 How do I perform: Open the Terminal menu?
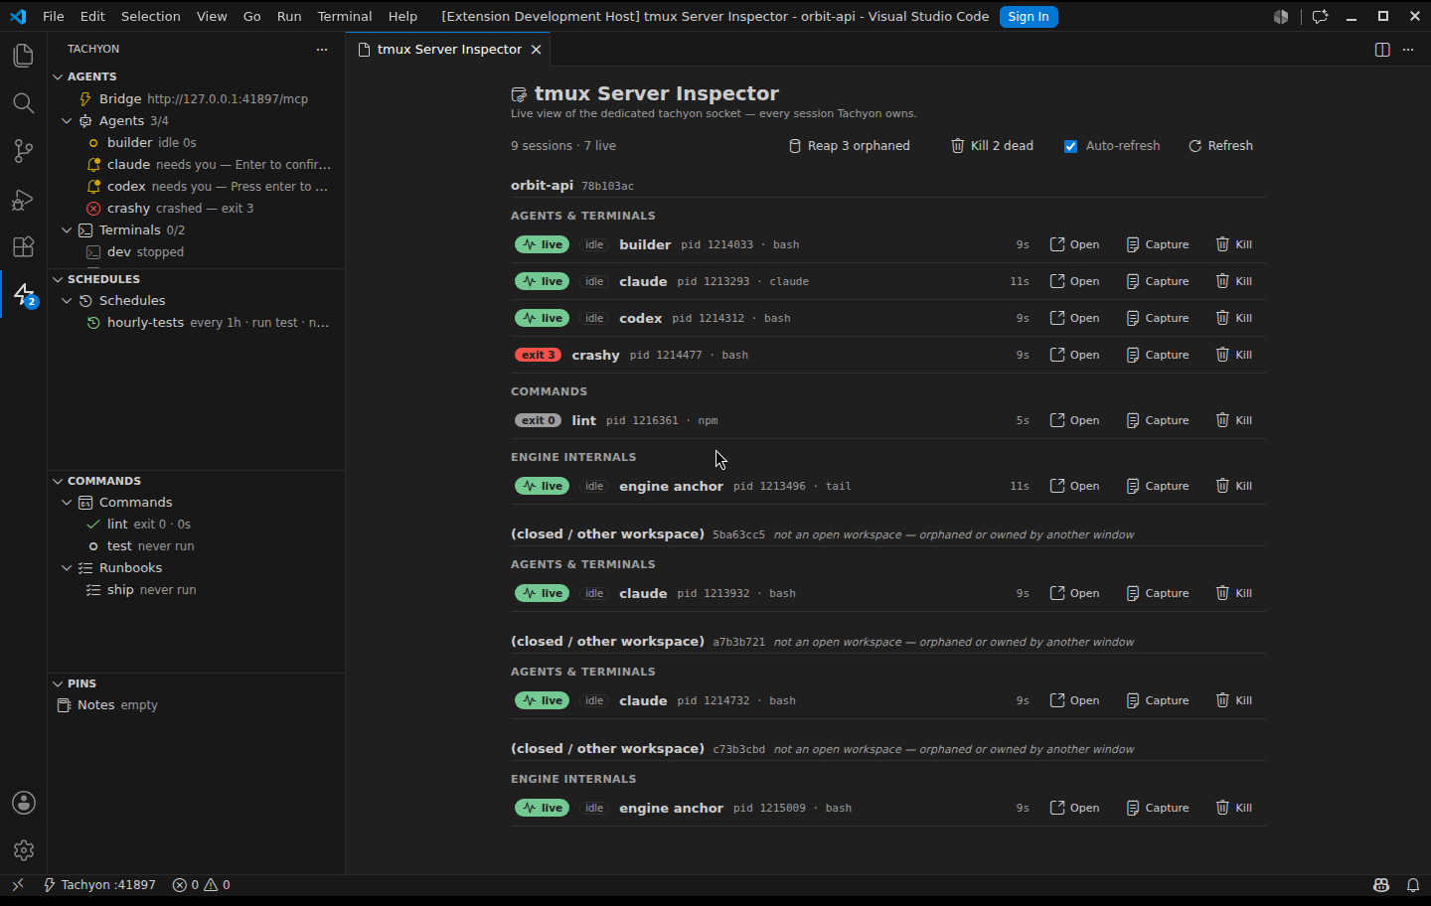344,16
